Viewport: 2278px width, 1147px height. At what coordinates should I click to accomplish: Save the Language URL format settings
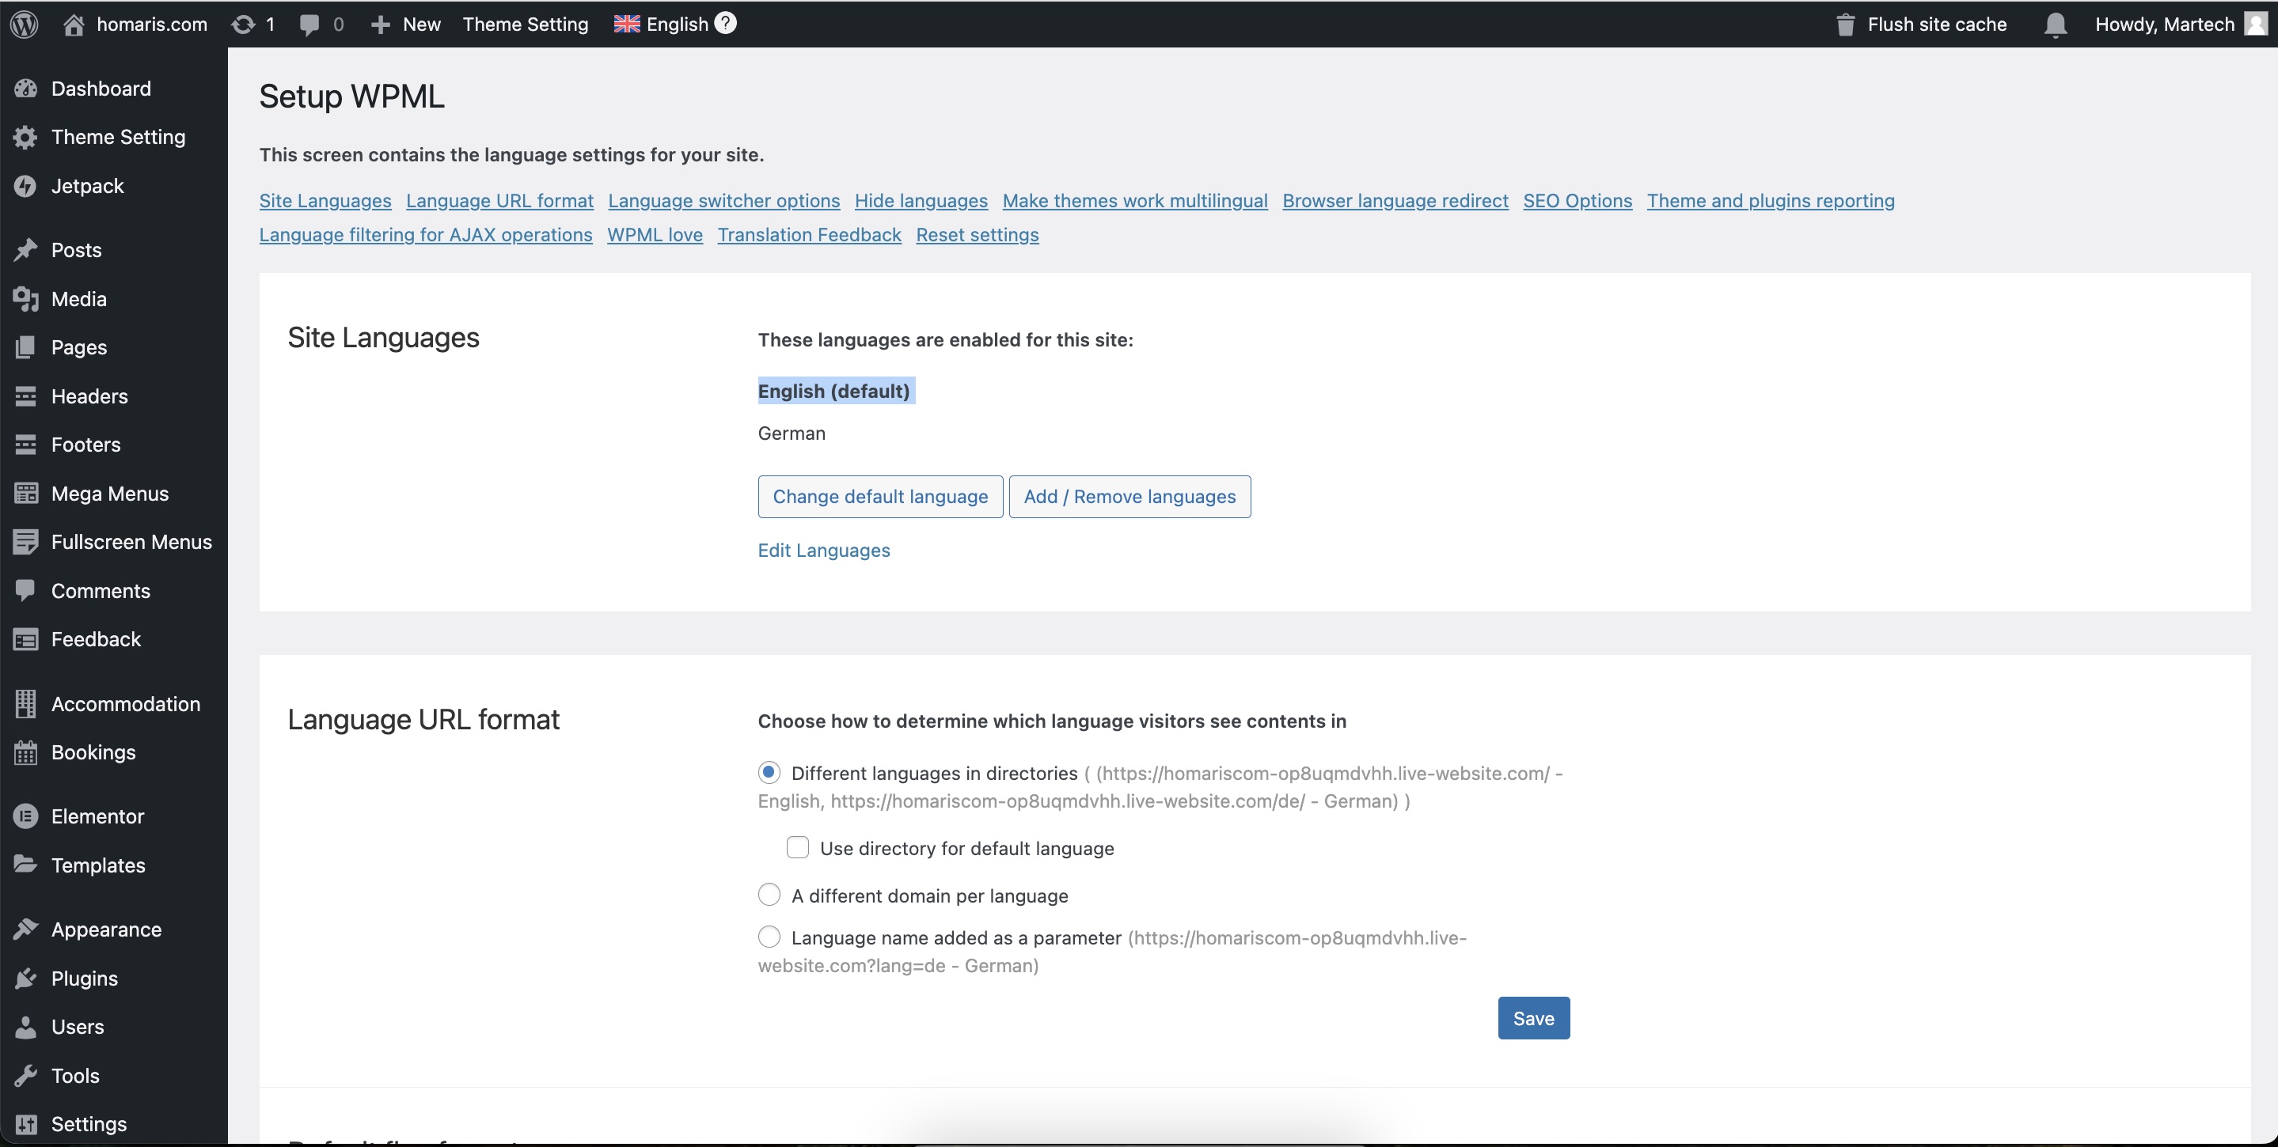click(x=1533, y=1018)
